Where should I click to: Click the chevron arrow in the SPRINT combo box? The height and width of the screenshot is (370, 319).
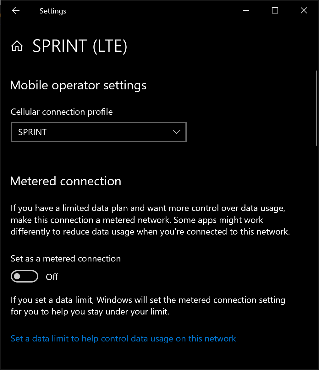[177, 132]
